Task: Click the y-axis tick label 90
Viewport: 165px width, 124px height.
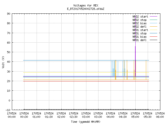Action: click(x=9, y=14)
